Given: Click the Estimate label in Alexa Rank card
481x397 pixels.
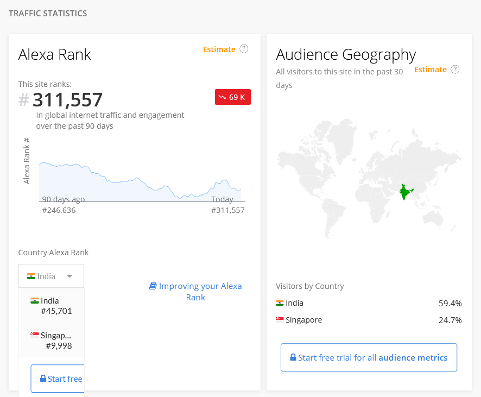Looking at the screenshot, I should pyautogui.click(x=219, y=49).
